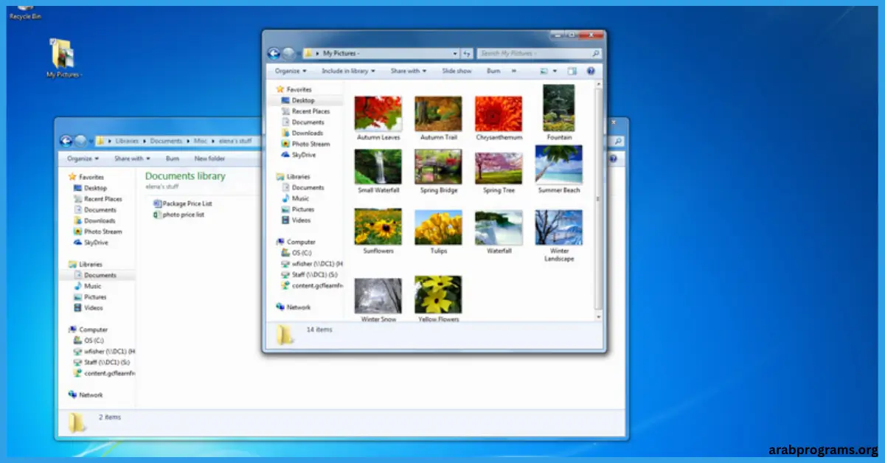Screen dimensions: 885x463
Task: Open Share with menu in Documents window
Action: coord(132,159)
